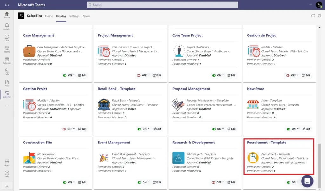This screenshot has height=191, width=325.
Task: Open the Settings tab
Action: click(74, 16)
